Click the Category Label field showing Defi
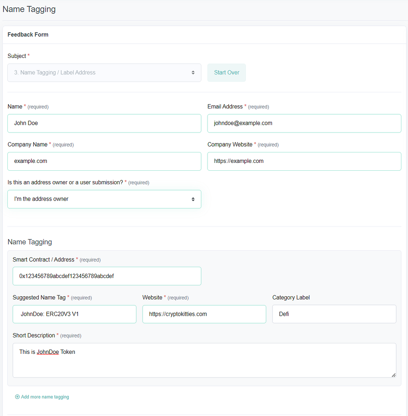The height and width of the screenshot is (416, 408). pos(334,314)
